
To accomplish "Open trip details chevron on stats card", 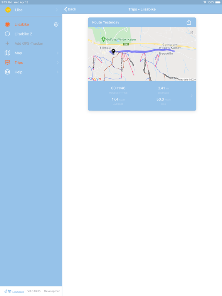I will [x=192, y=96].
